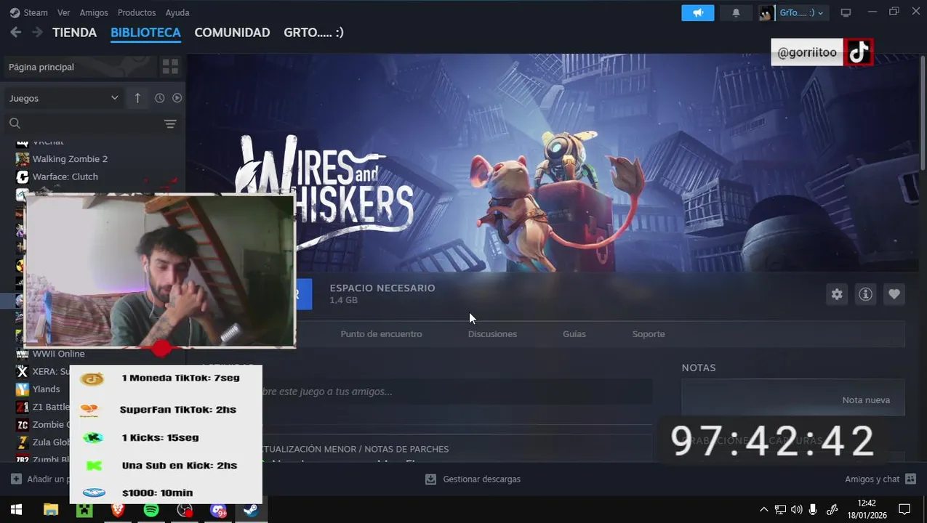This screenshot has height=523, width=927.
Task: Open the collections grid view icon
Action: [170, 67]
